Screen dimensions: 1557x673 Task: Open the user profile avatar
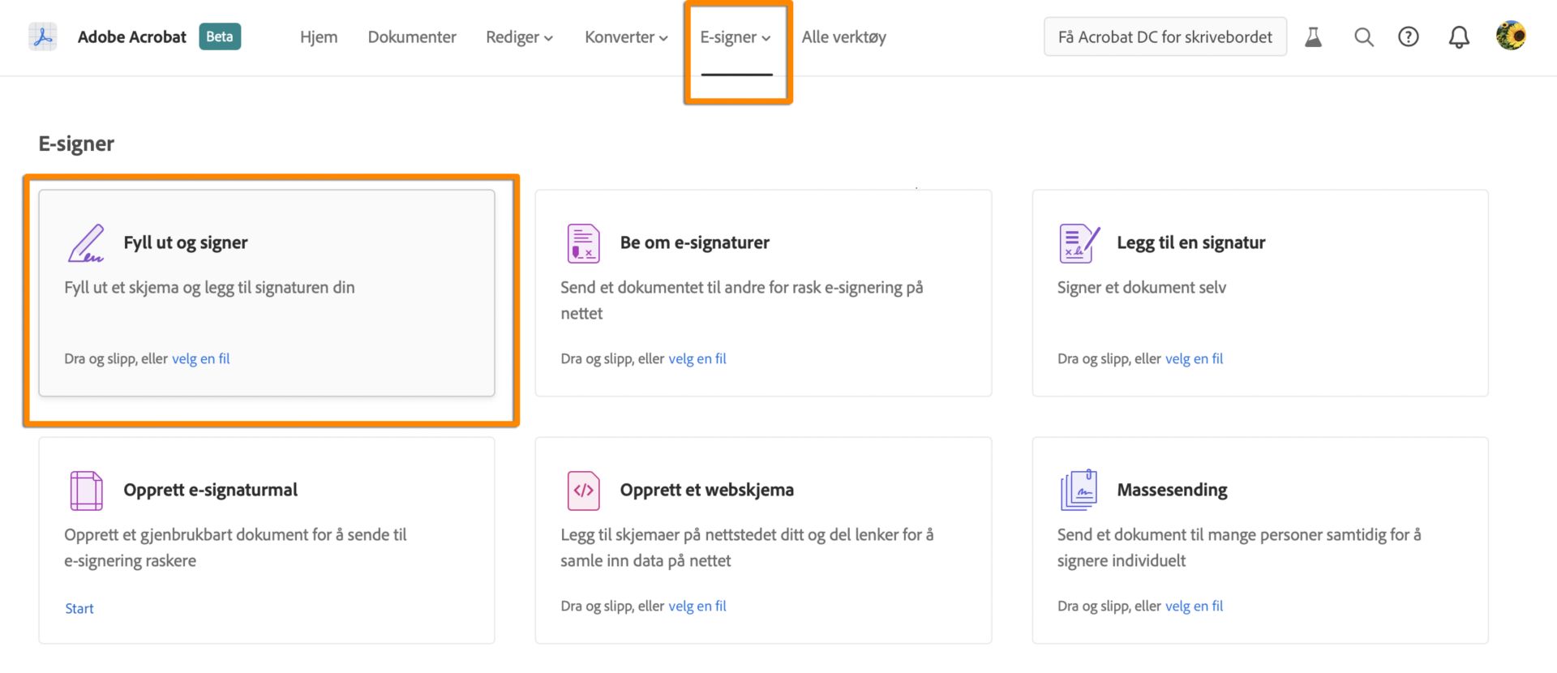click(x=1511, y=36)
